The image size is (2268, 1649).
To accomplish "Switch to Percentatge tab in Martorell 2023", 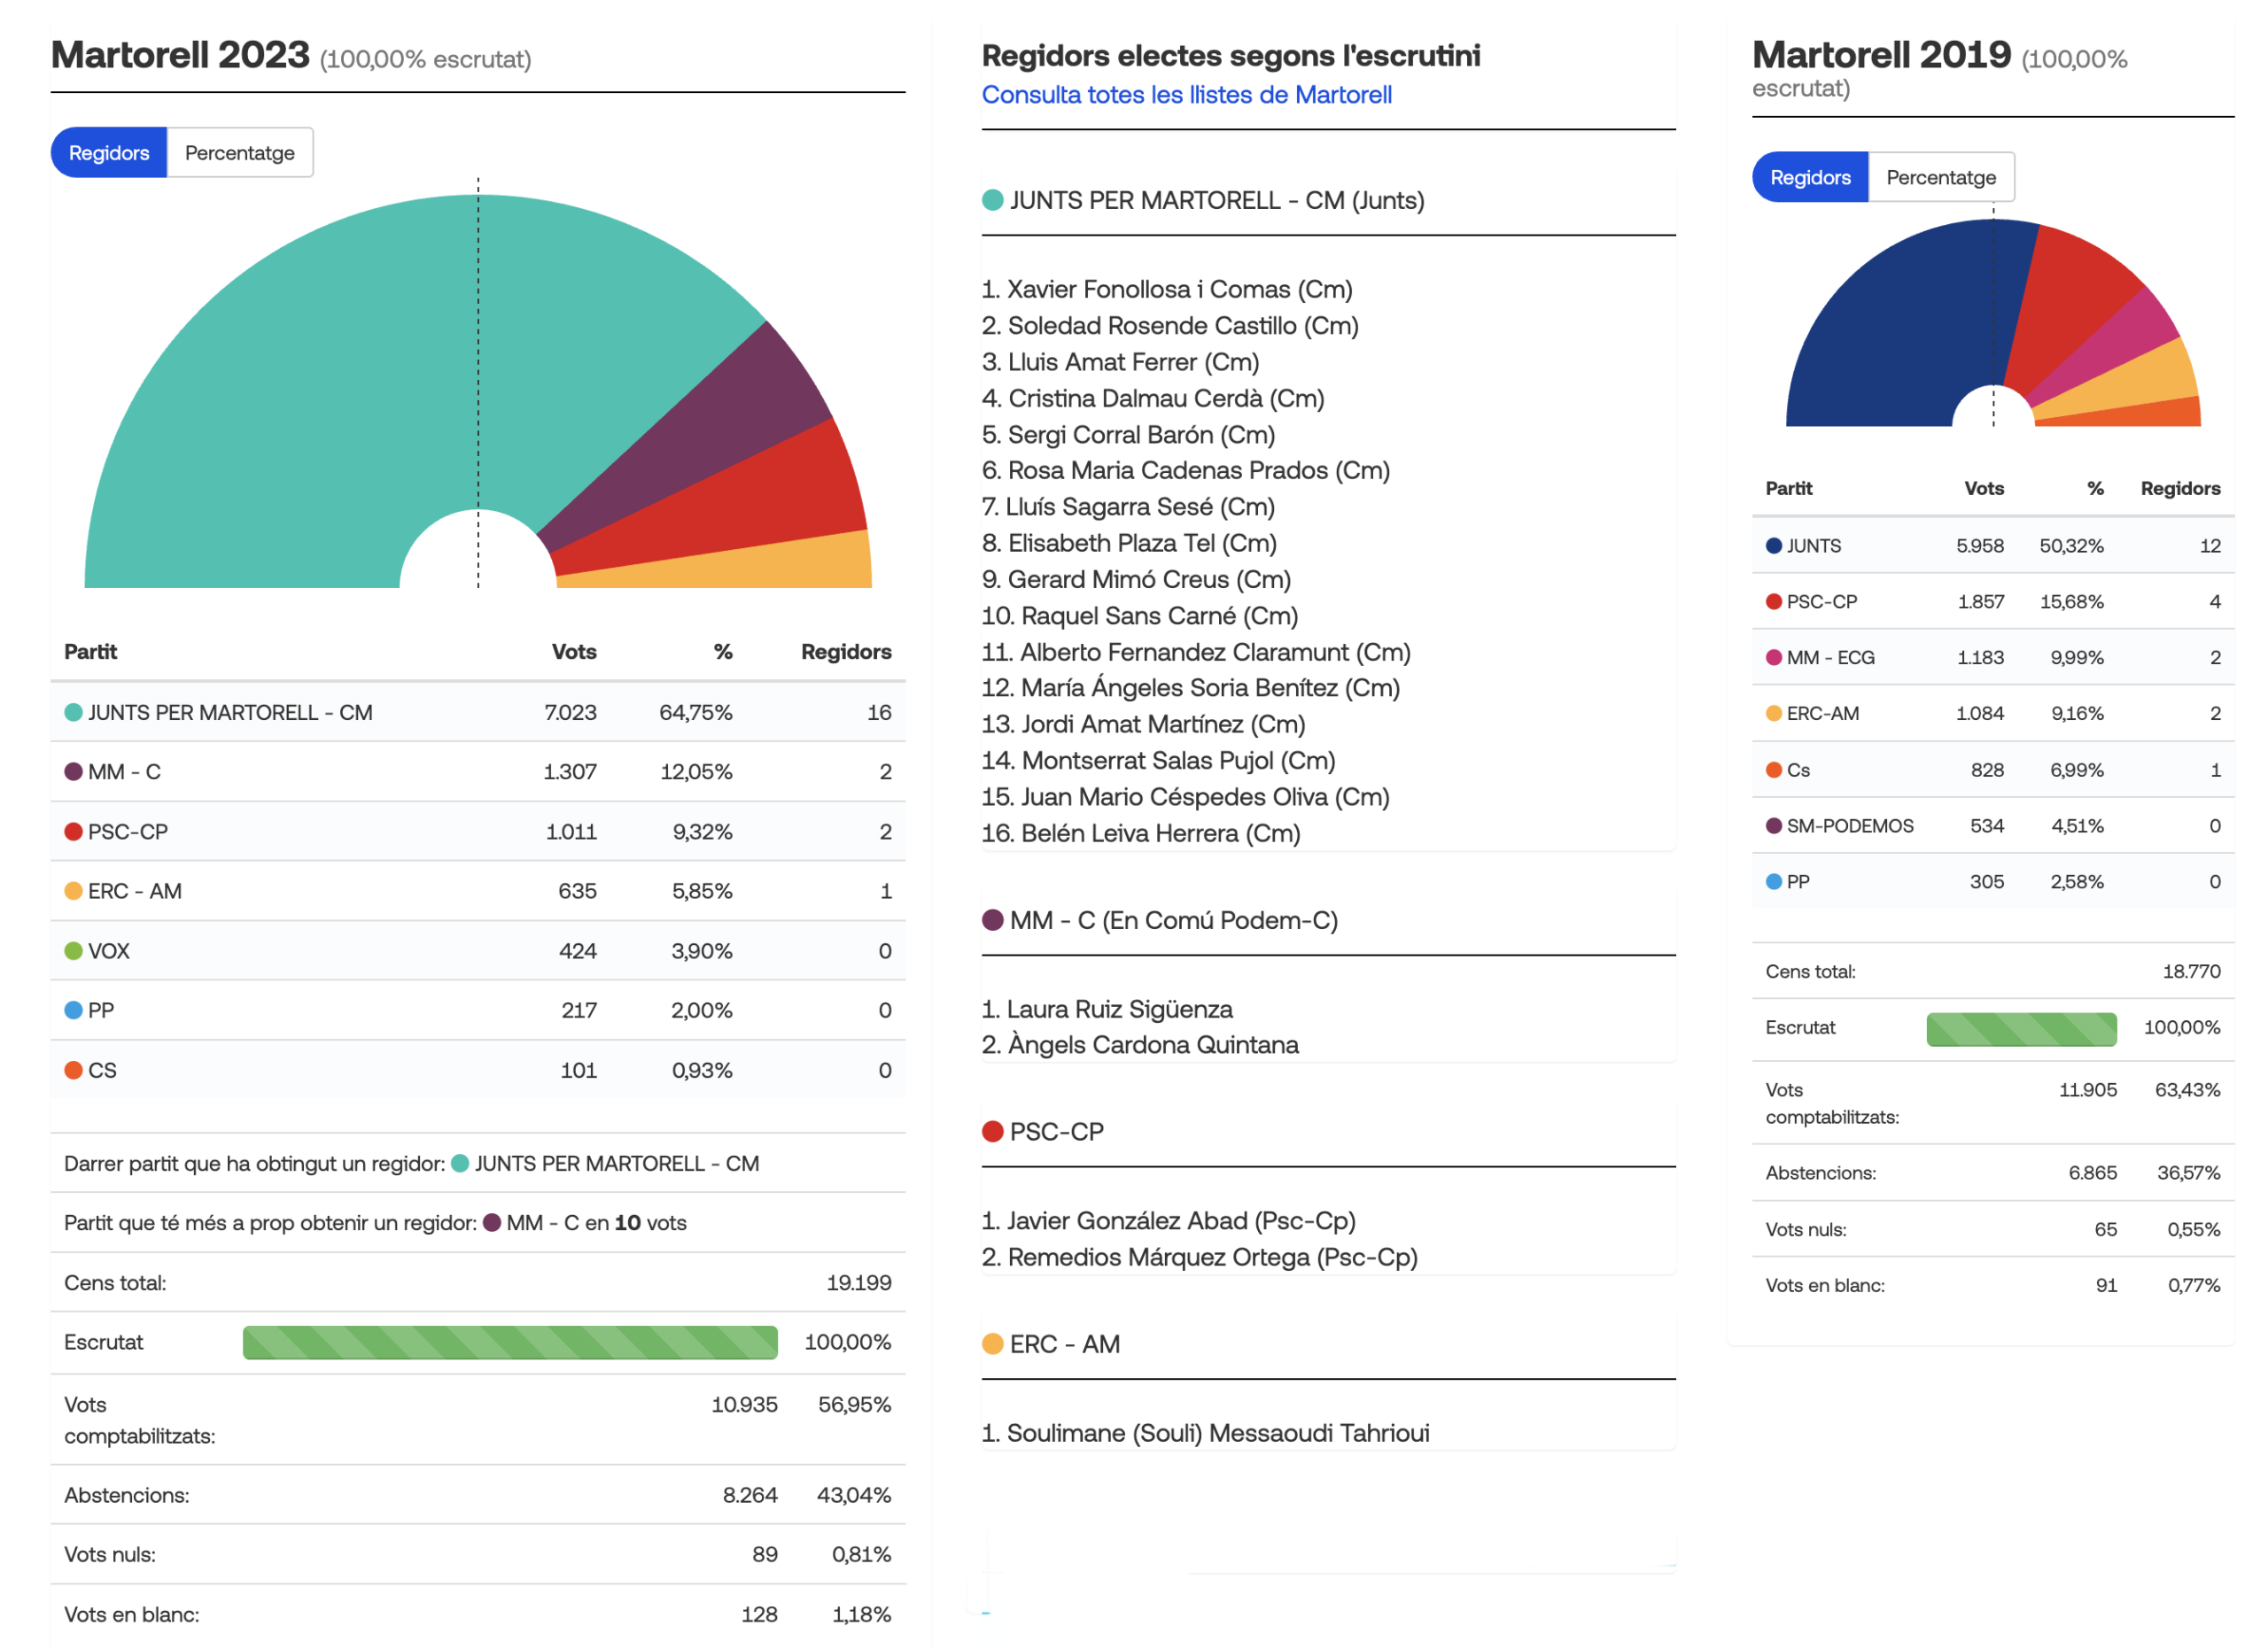I will point(240,153).
